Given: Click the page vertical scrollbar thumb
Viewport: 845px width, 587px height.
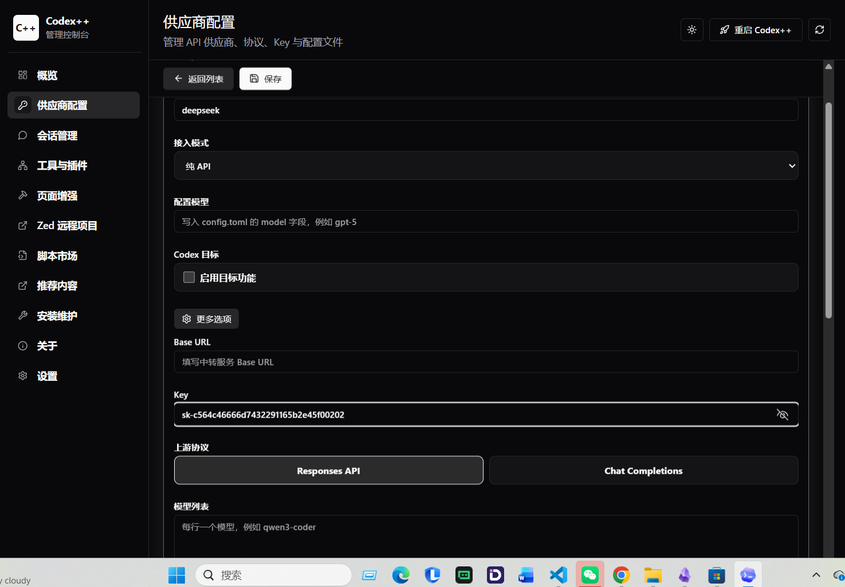Looking at the screenshot, I should 828,210.
